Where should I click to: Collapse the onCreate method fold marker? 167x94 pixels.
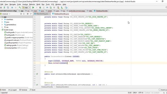40,74
